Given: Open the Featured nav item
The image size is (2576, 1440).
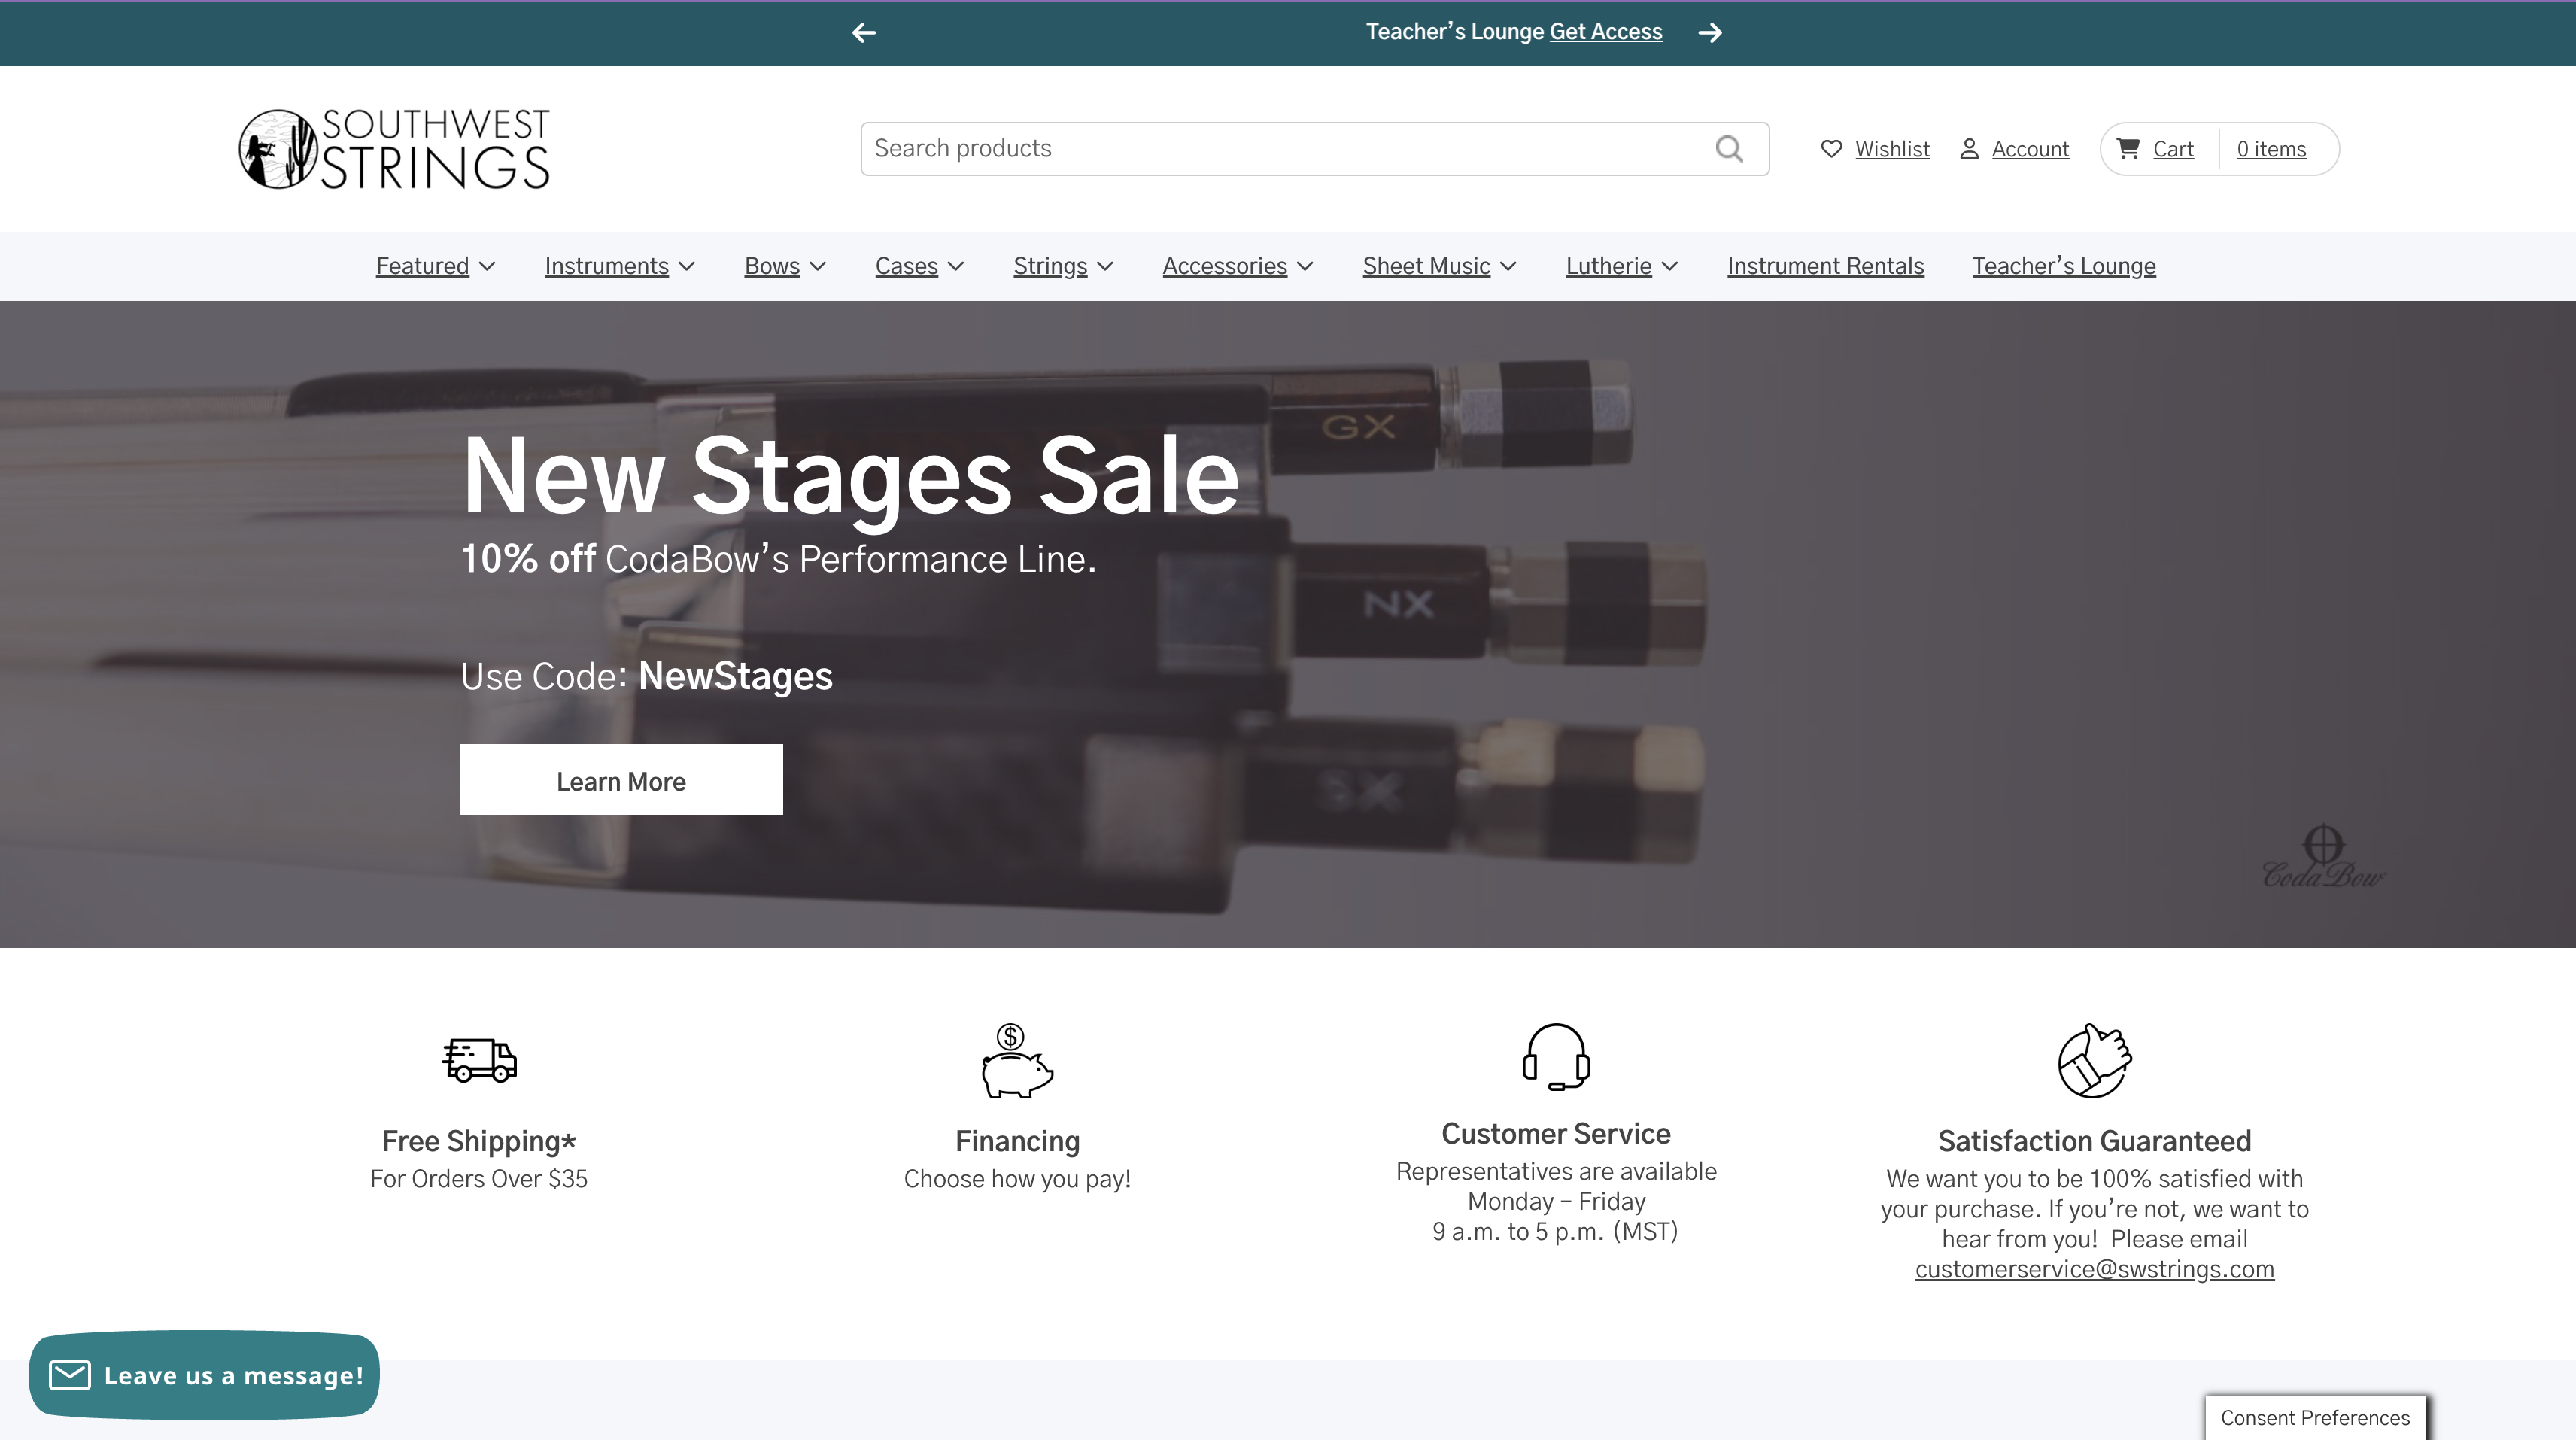Looking at the screenshot, I should pos(422,266).
